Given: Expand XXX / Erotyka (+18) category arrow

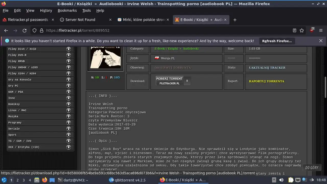Looking at the screenshot, I should (x=68, y=147).
